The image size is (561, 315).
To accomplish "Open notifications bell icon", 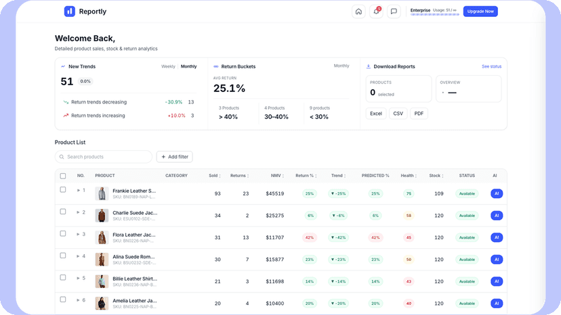I will (376, 11).
